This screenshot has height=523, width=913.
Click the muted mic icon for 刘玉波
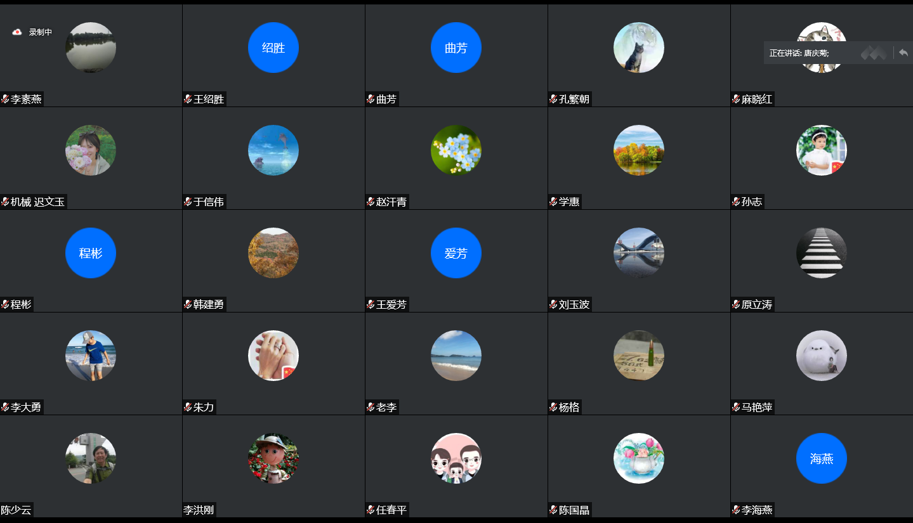(x=553, y=304)
